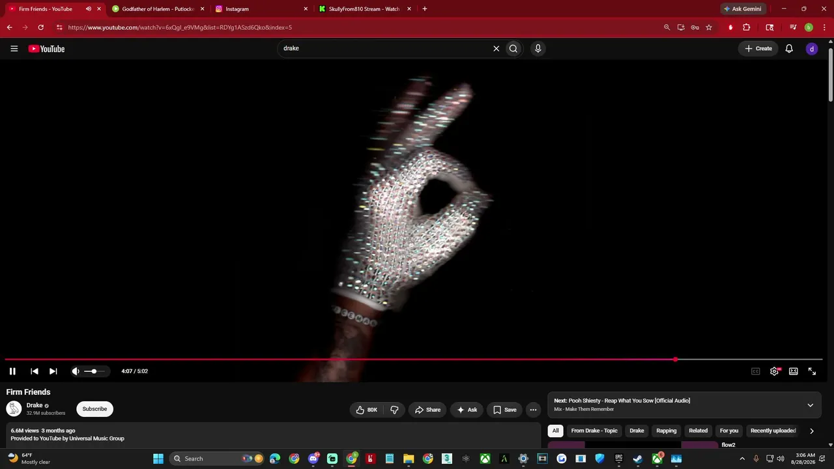Open the Windows Start menu
Viewport: 834px width, 469px height.
[x=158, y=459]
